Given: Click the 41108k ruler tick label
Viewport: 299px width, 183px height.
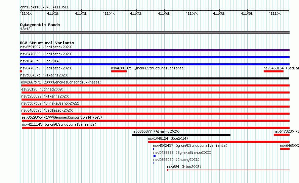Looking at the screenshot, I should pyautogui.click(x=219, y=13).
